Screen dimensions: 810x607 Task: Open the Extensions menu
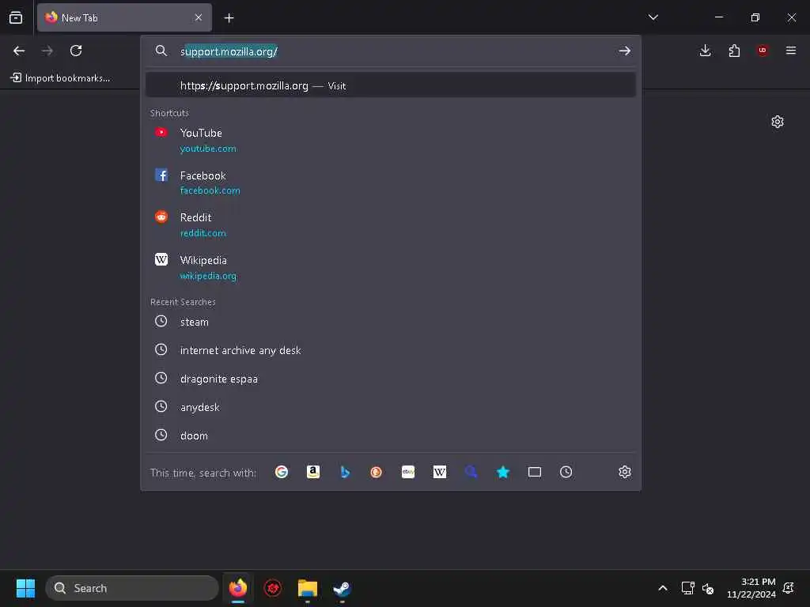(734, 51)
